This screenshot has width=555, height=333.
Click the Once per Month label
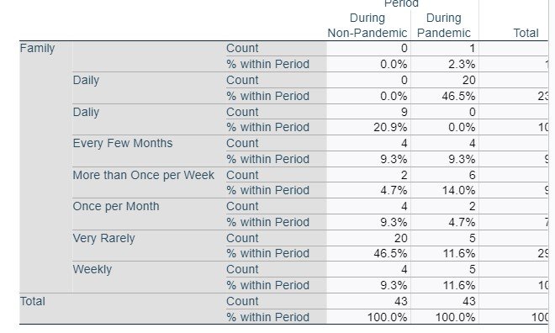pyautogui.click(x=116, y=206)
